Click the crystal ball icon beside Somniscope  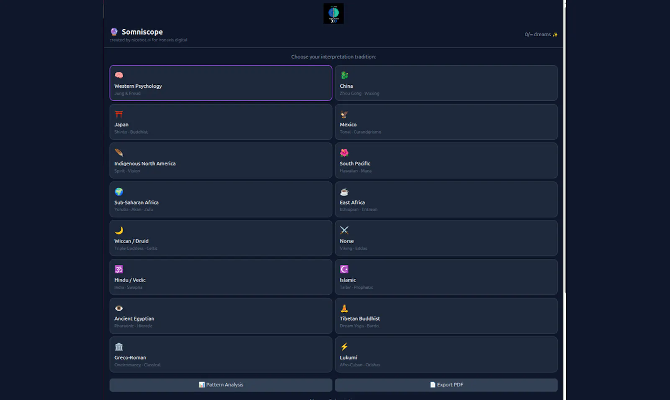pyautogui.click(x=114, y=32)
